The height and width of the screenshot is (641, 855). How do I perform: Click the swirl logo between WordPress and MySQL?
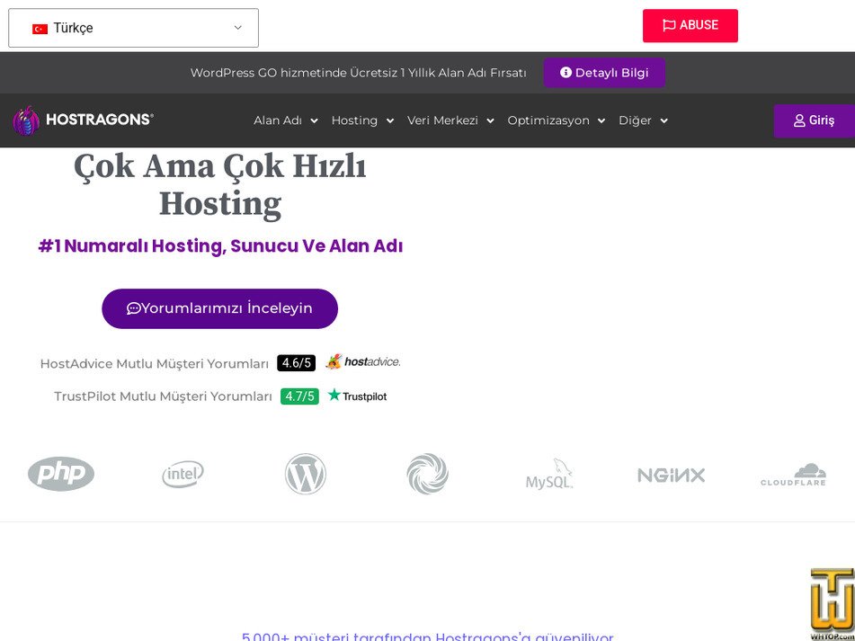click(427, 474)
